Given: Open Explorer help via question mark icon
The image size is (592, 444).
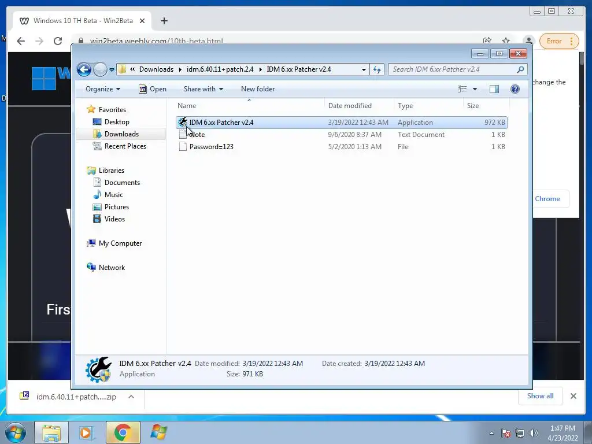Looking at the screenshot, I should tap(515, 89).
